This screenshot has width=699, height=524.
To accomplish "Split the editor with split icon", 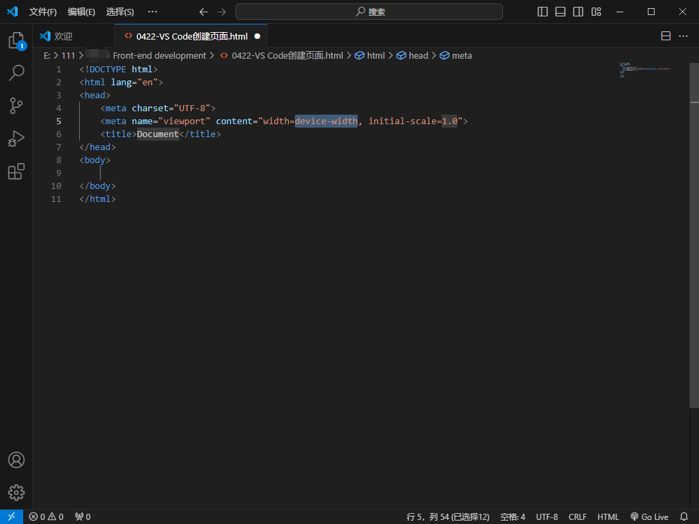I will coord(666,36).
